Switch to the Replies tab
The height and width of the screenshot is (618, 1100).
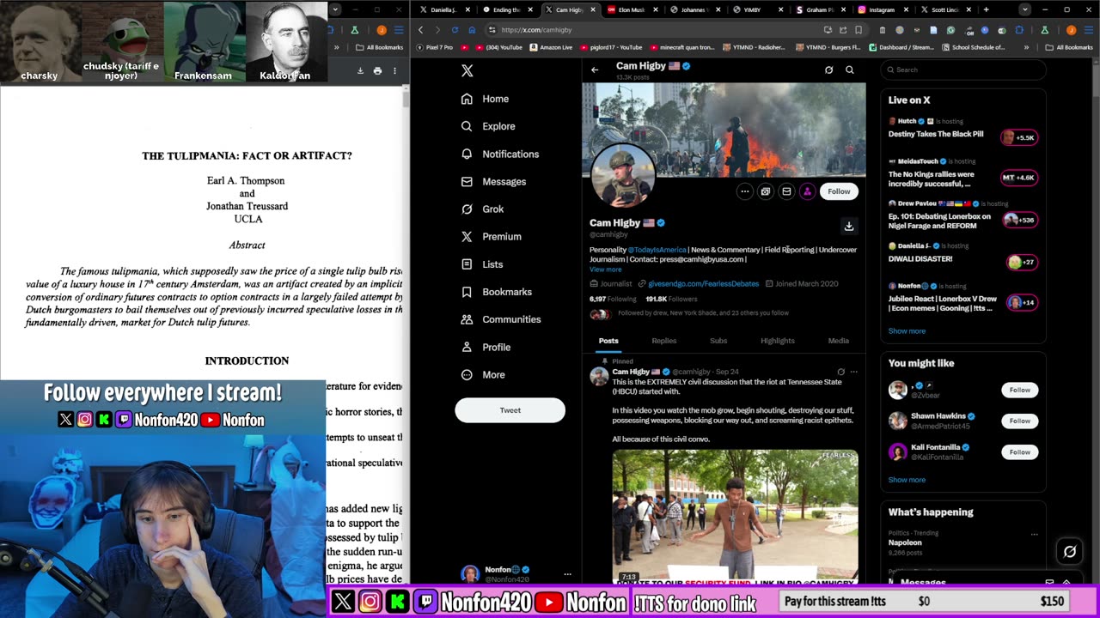664,341
